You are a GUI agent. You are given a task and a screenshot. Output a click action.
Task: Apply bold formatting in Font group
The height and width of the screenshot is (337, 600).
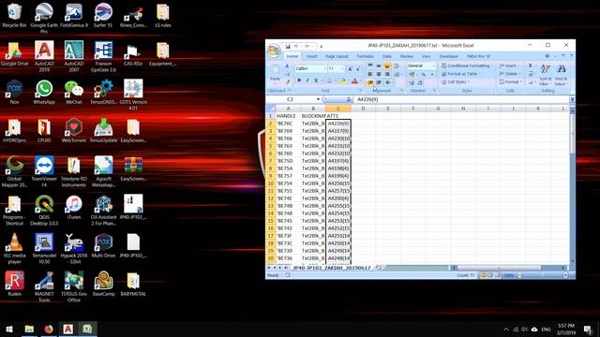click(299, 81)
